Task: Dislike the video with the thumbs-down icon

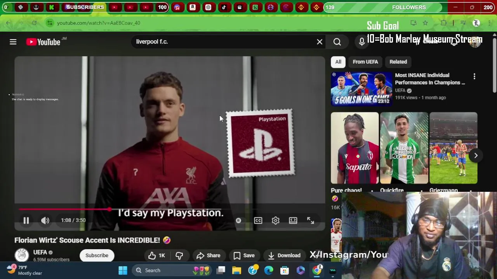Action: tap(179, 255)
